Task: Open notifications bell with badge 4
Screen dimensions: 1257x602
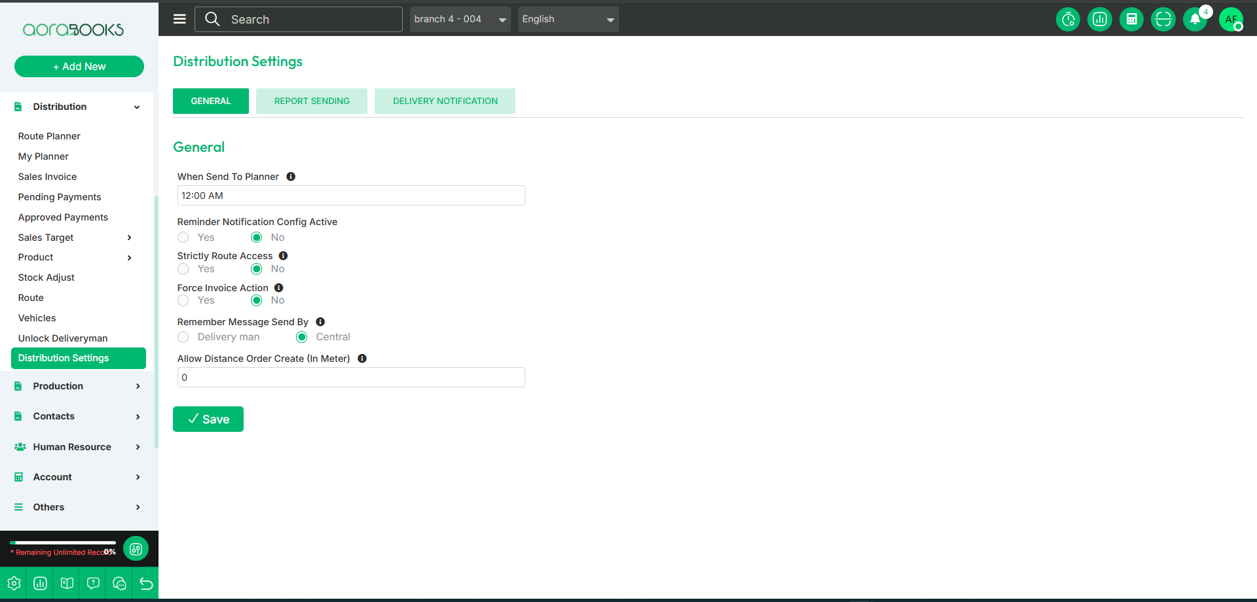Action: click(1195, 20)
